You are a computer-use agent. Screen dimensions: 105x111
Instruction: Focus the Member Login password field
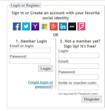coord(30,61)
